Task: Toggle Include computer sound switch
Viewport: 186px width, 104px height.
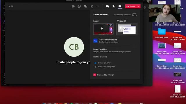Action: point(134,15)
